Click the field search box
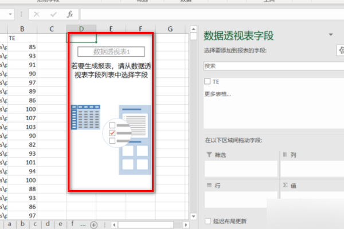This screenshot has width=344, height=229. (x=274, y=66)
